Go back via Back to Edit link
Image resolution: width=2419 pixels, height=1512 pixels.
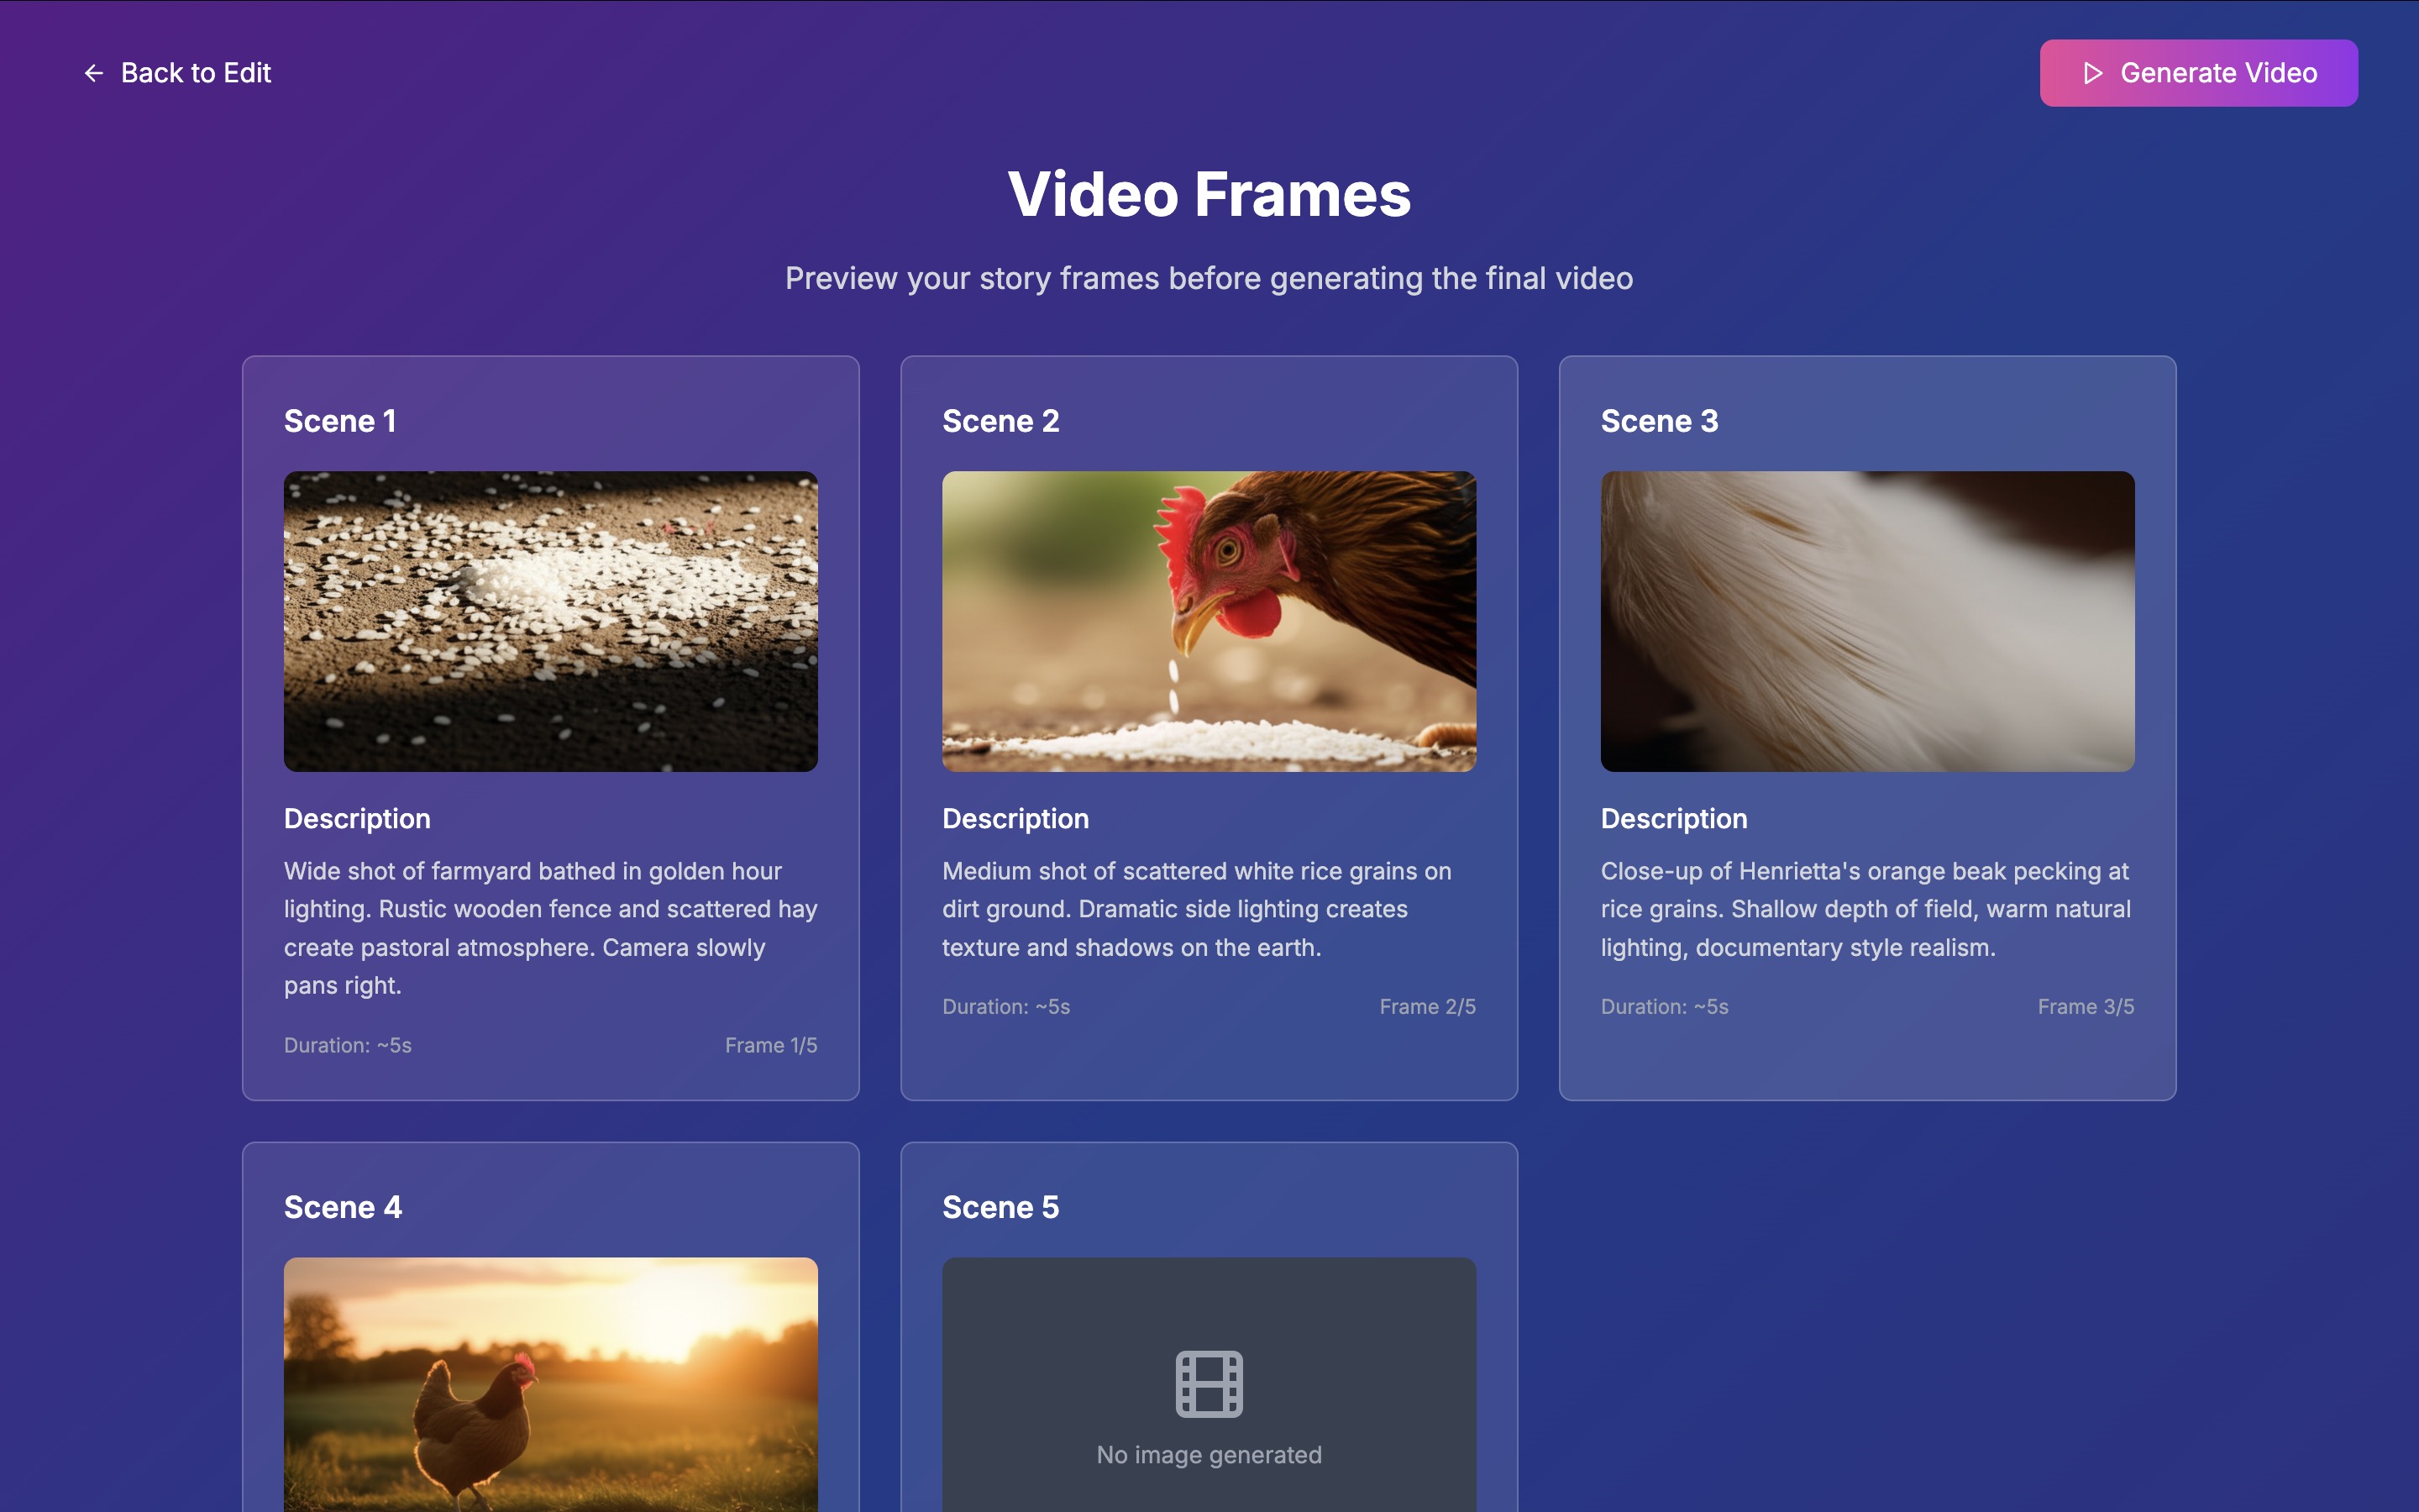pyautogui.click(x=196, y=73)
